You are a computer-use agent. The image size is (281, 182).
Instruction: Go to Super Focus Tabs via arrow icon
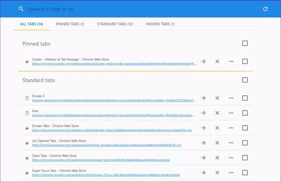point(203,172)
